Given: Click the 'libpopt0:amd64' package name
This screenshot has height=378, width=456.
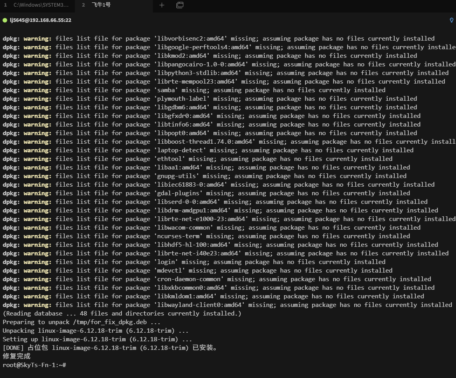Looking at the screenshot, I should click(x=182, y=133).
